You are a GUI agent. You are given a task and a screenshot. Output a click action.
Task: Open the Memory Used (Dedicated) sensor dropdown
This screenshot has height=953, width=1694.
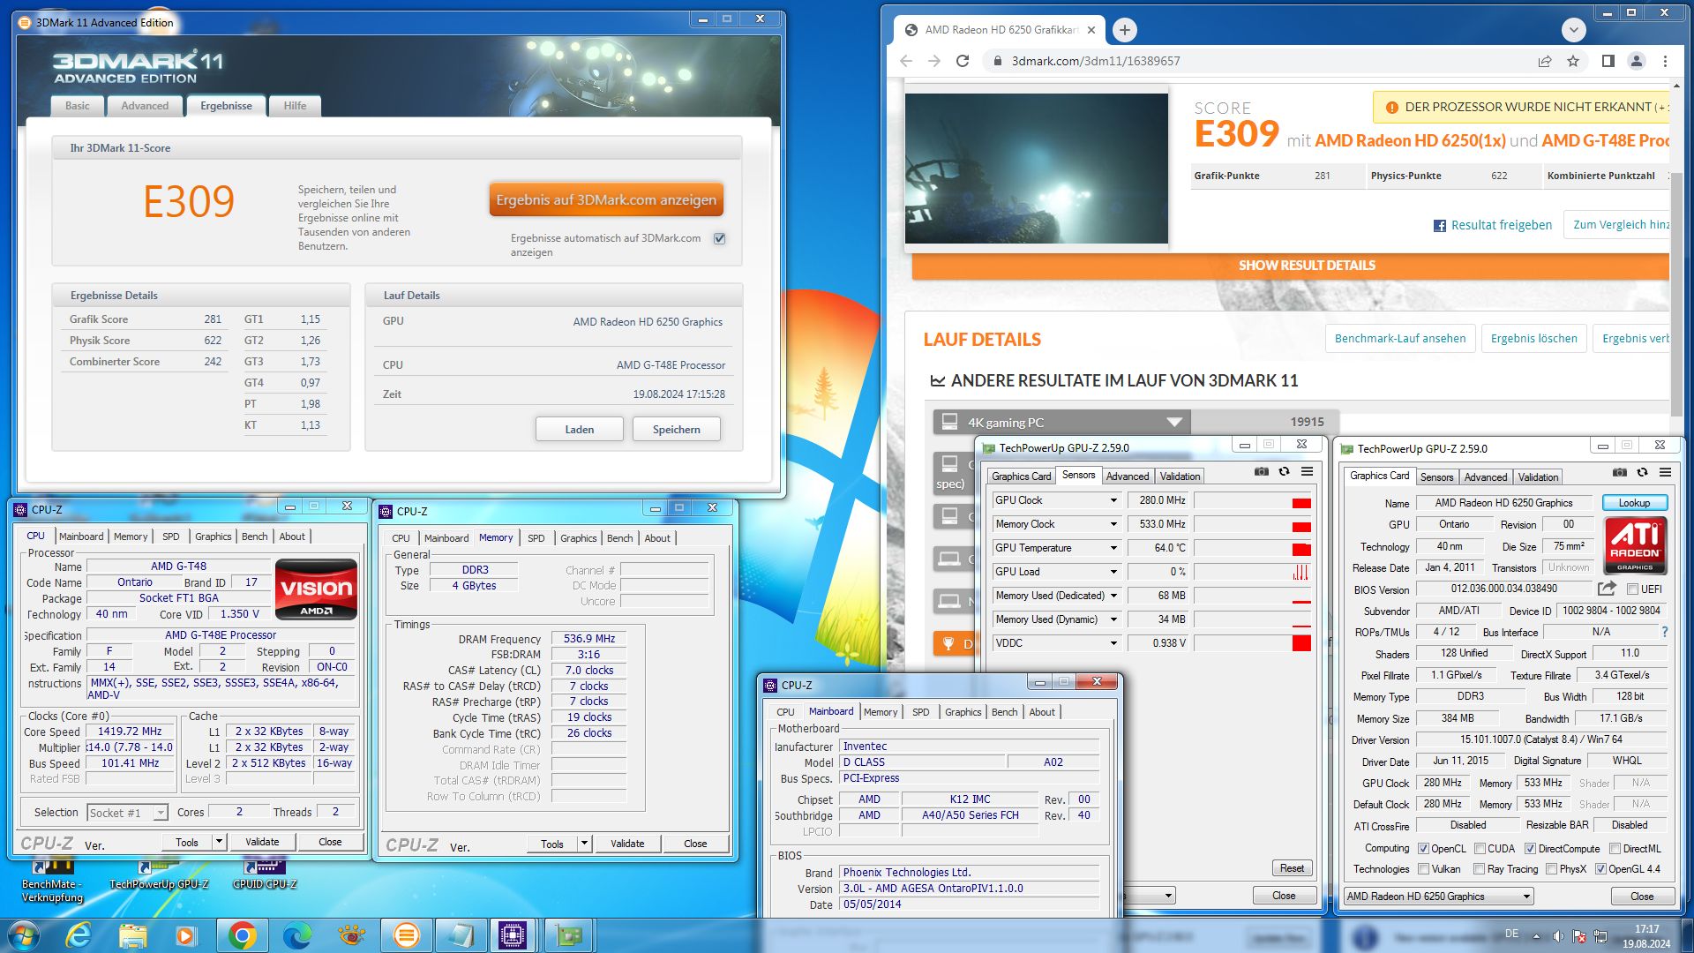[1113, 596]
